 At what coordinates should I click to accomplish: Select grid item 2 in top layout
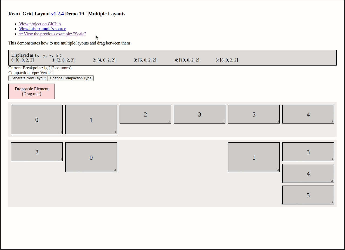(145, 114)
